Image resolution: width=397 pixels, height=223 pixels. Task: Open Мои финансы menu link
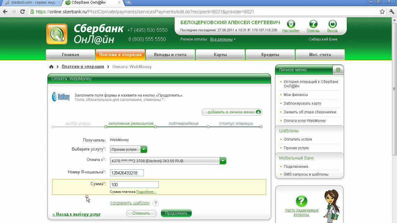[x=296, y=95]
